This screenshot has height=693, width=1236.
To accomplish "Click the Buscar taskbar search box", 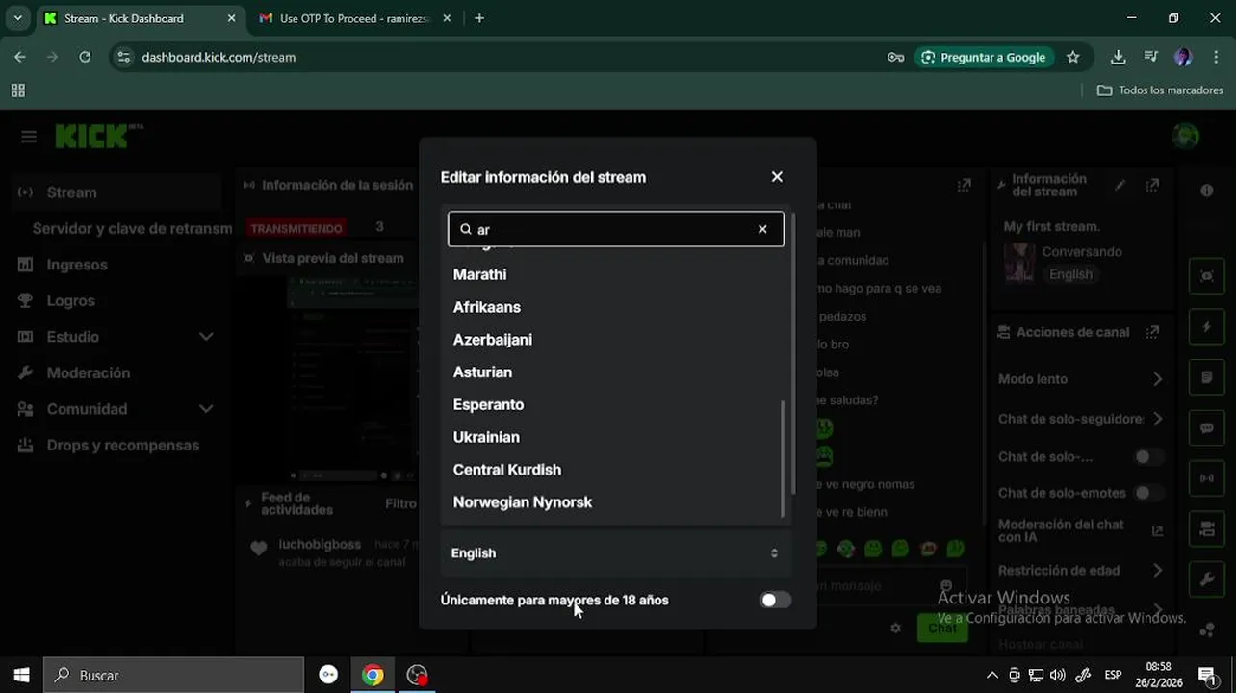I will click(174, 675).
